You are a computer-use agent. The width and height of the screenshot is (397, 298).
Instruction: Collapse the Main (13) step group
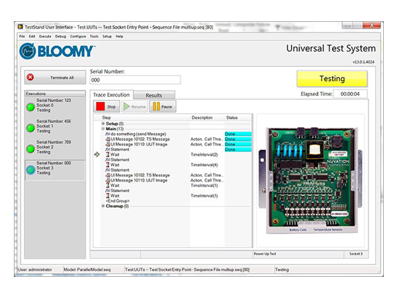coord(103,128)
